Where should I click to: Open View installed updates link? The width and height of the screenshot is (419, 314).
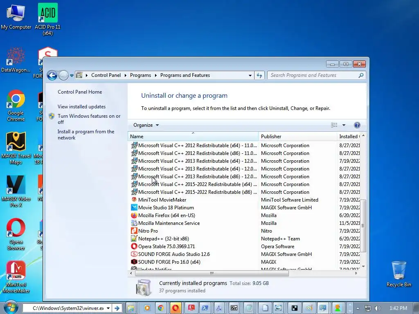point(81,107)
